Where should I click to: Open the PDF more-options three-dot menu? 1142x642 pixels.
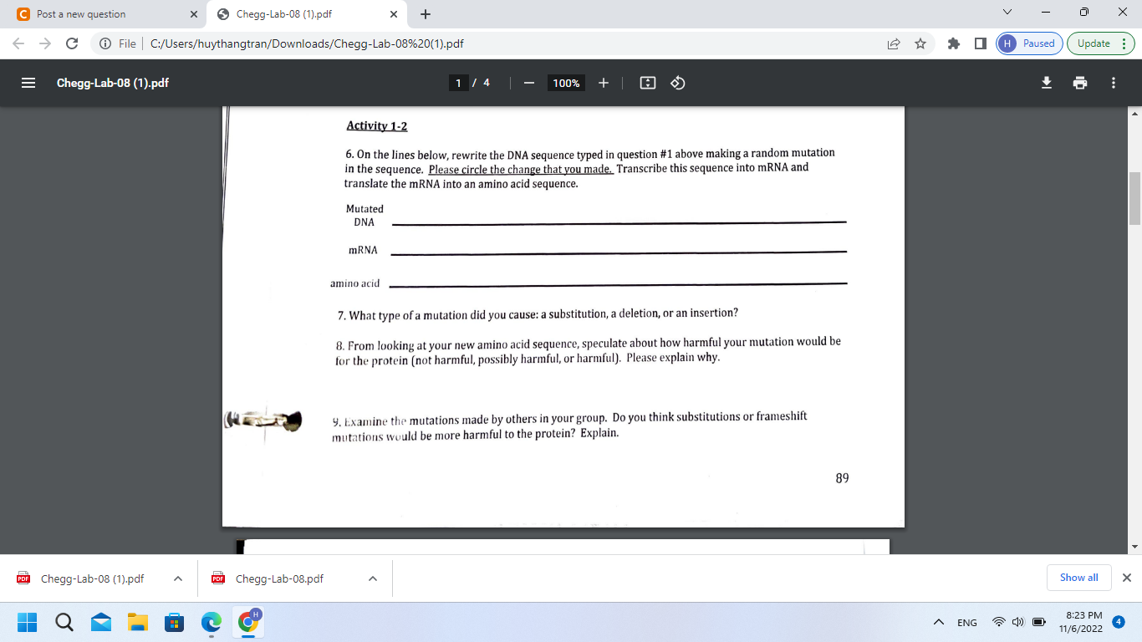click(1113, 83)
